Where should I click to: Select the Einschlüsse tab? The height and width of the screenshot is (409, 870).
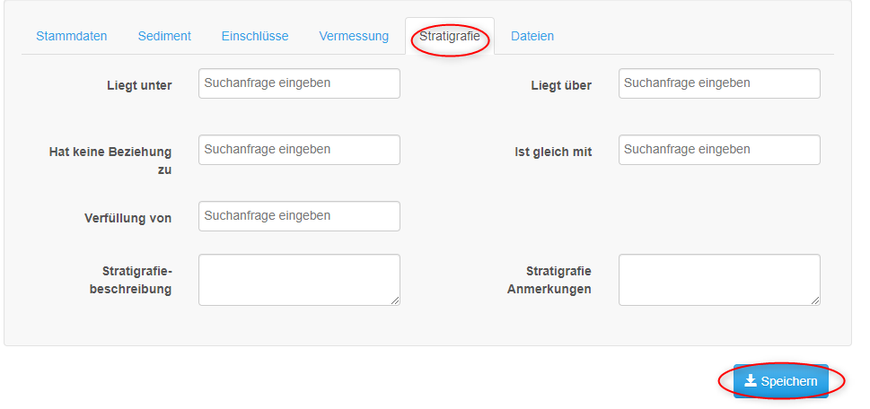(255, 36)
